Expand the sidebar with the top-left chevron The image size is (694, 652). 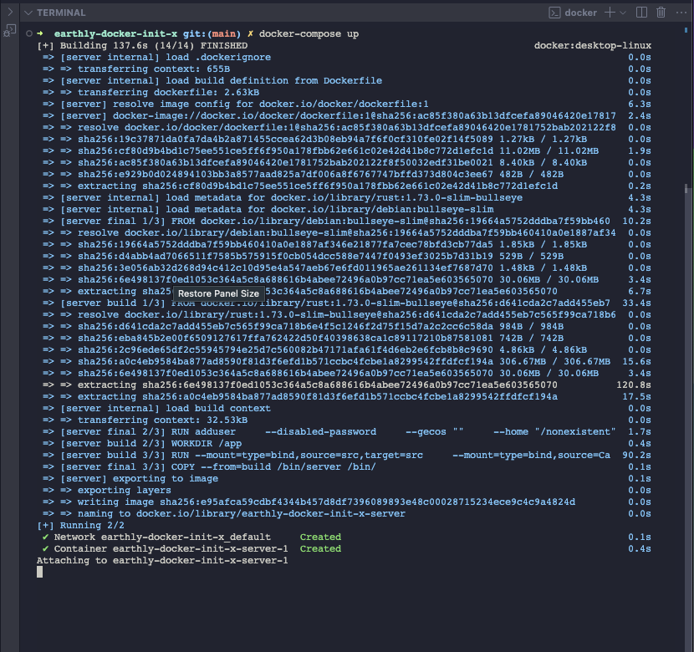pyautogui.click(x=10, y=13)
